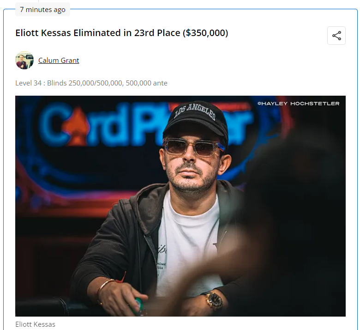Image resolution: width=360 pixels, height=330 pixels.
Task: Open the Eliott Kessas player photo
Action: pos(180,206)
